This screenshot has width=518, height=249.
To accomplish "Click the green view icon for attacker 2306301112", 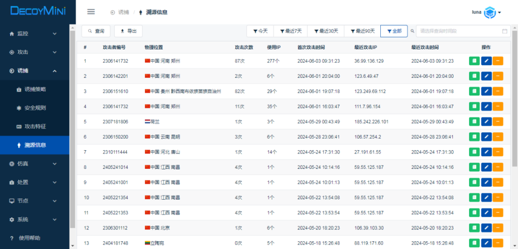I will [x=474, y=228].
